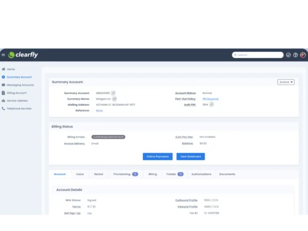
Task: Click the Service Address icon in sidebar
Action: [x=4, y=100]
